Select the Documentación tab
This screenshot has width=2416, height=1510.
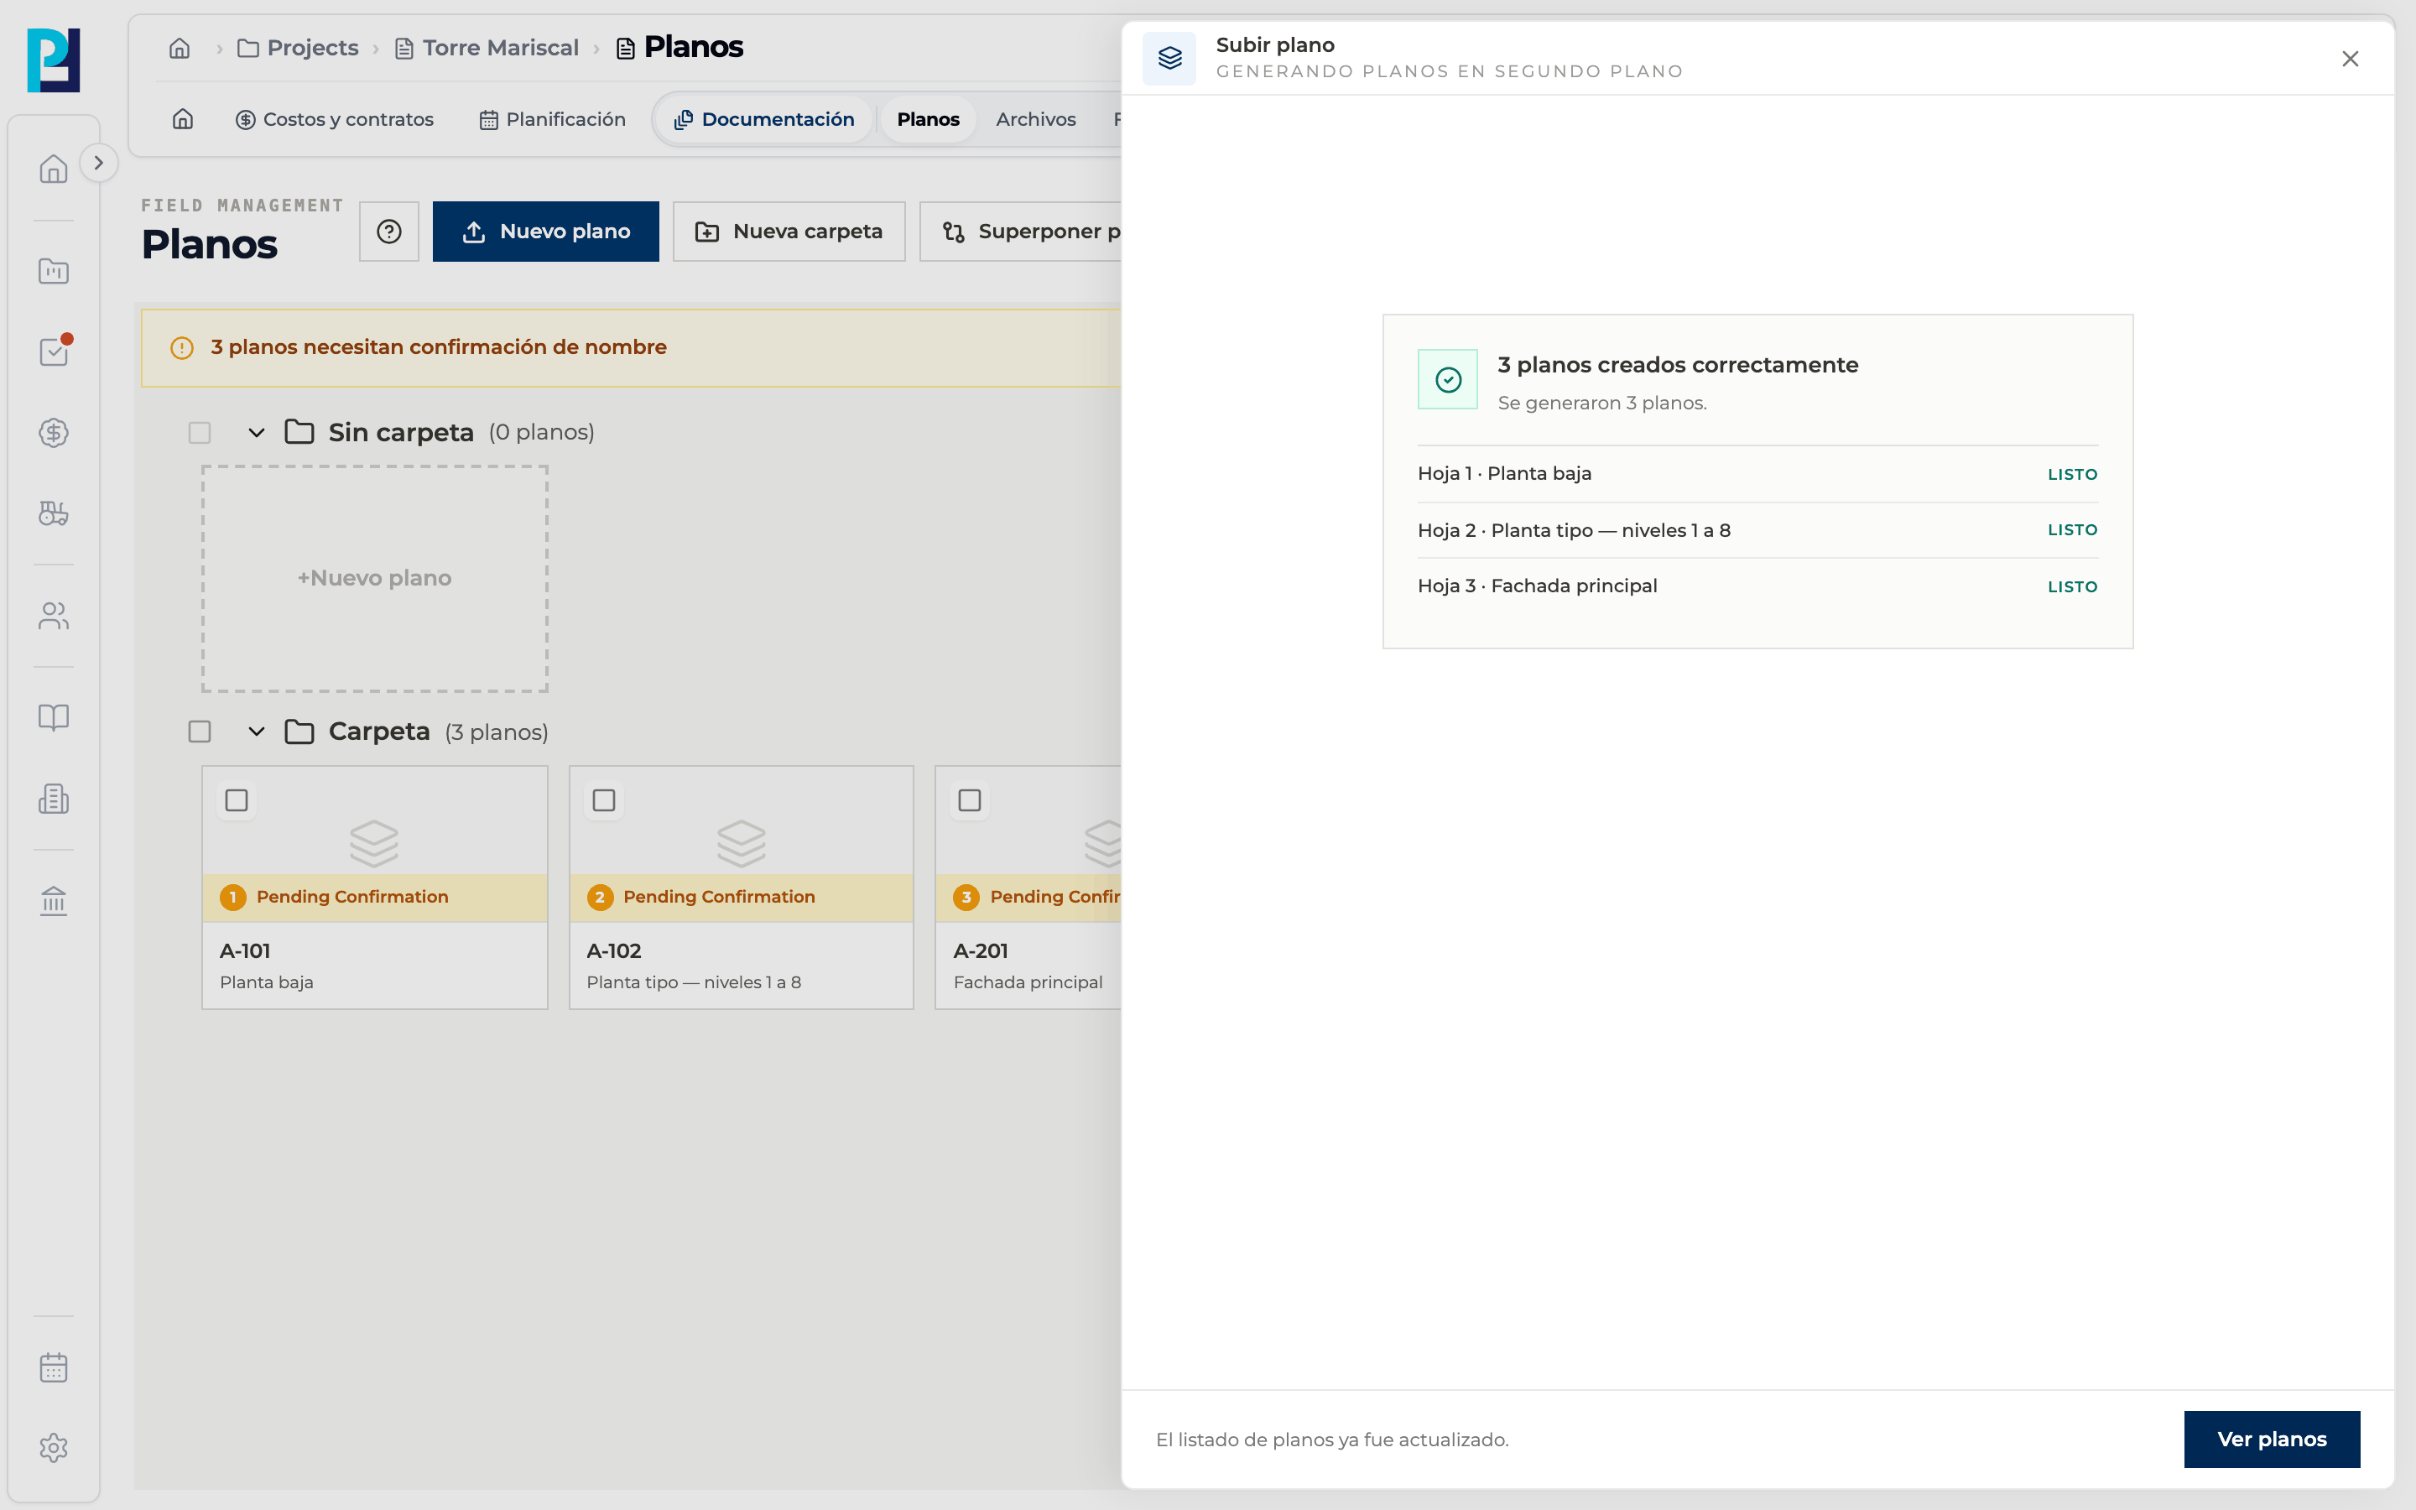(x=763, y=119)
